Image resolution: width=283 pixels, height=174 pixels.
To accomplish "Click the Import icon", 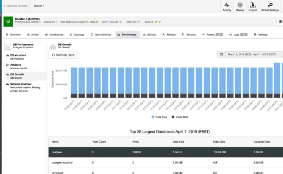I will (x=253, y=5).
